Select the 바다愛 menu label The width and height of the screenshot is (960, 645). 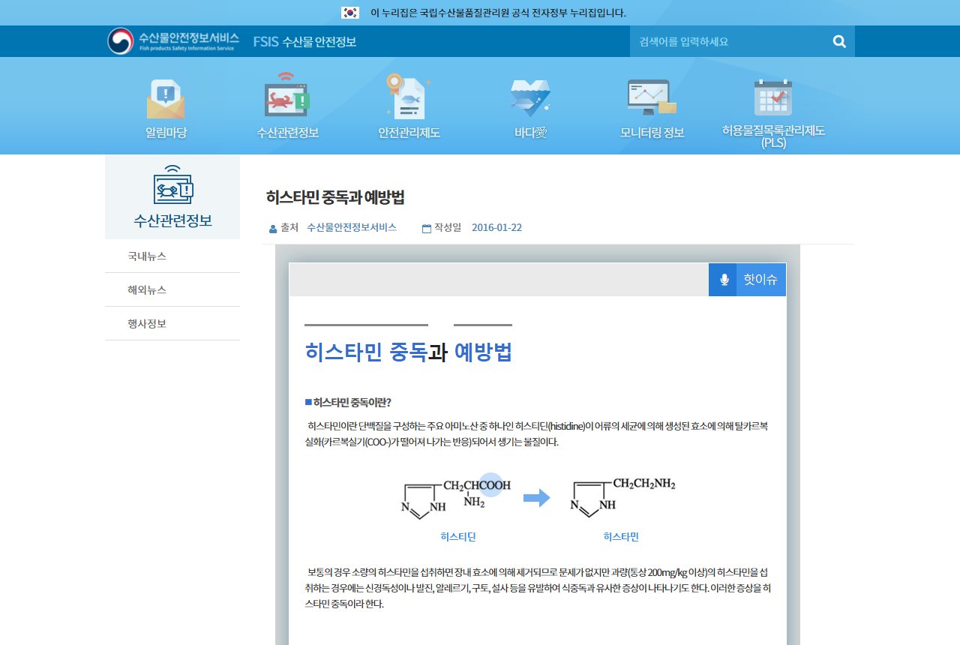tap(530, 133)
